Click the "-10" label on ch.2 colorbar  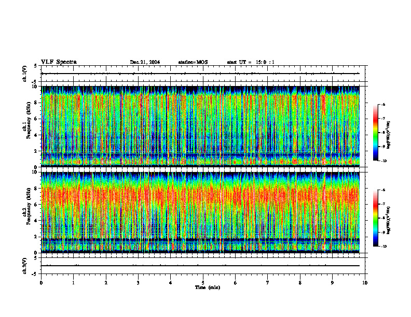[383, 247]
